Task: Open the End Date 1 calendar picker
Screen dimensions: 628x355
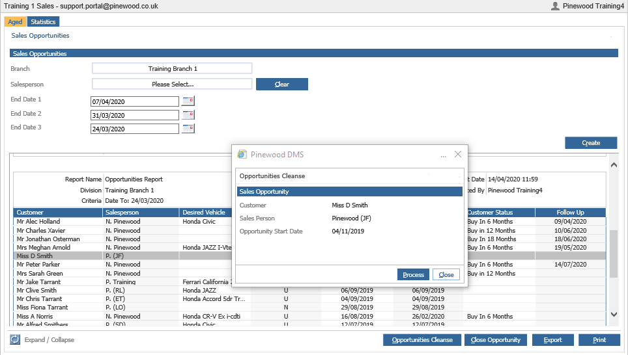Action: pos(188,101)
